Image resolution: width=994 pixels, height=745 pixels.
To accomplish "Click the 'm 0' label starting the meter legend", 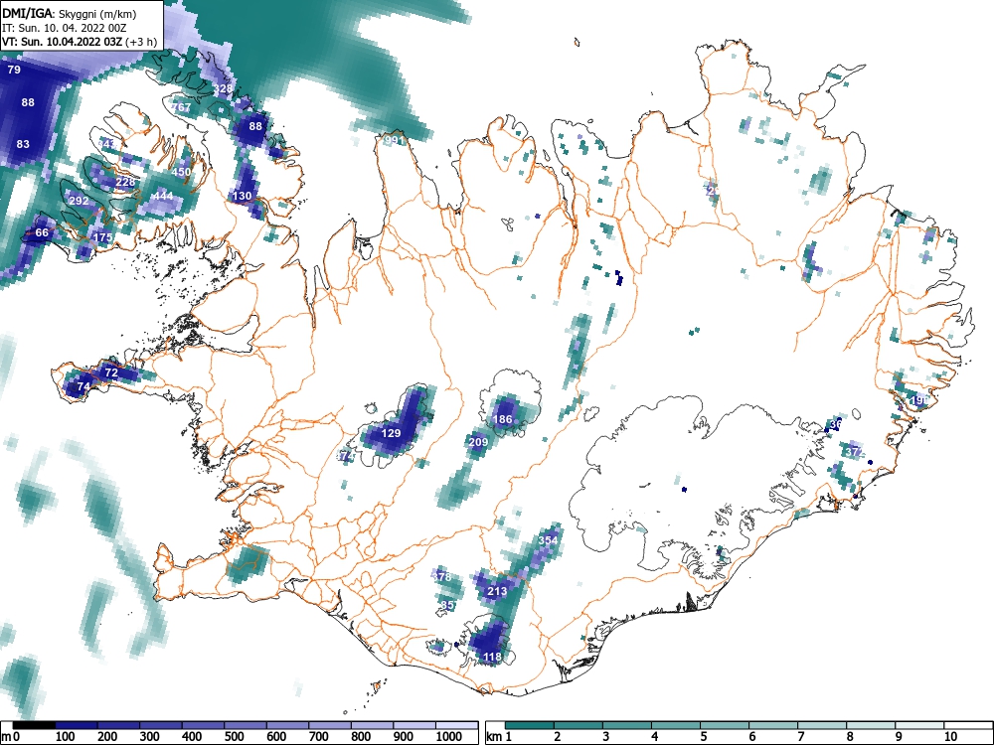I will point(11,737).
